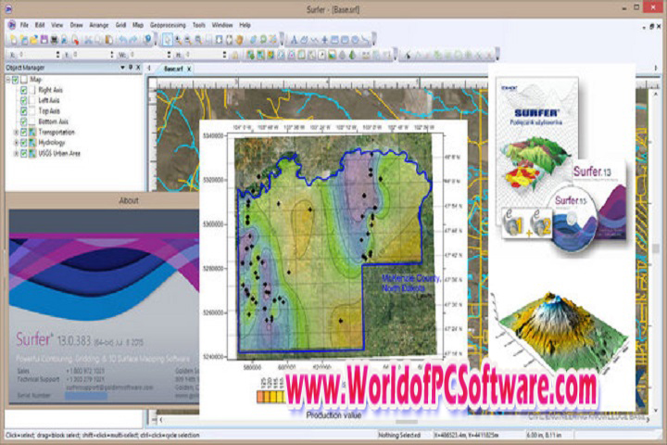Click the USGS Urban Area layer icon
Screen dimensions: 667x445
tap(32, 153)
